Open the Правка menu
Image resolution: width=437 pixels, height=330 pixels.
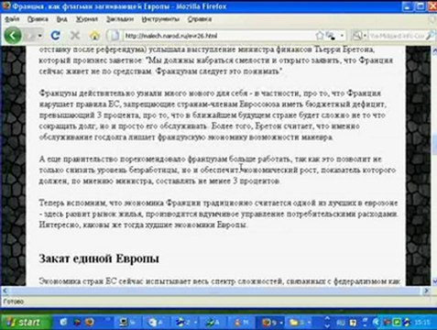pos(38,19)
